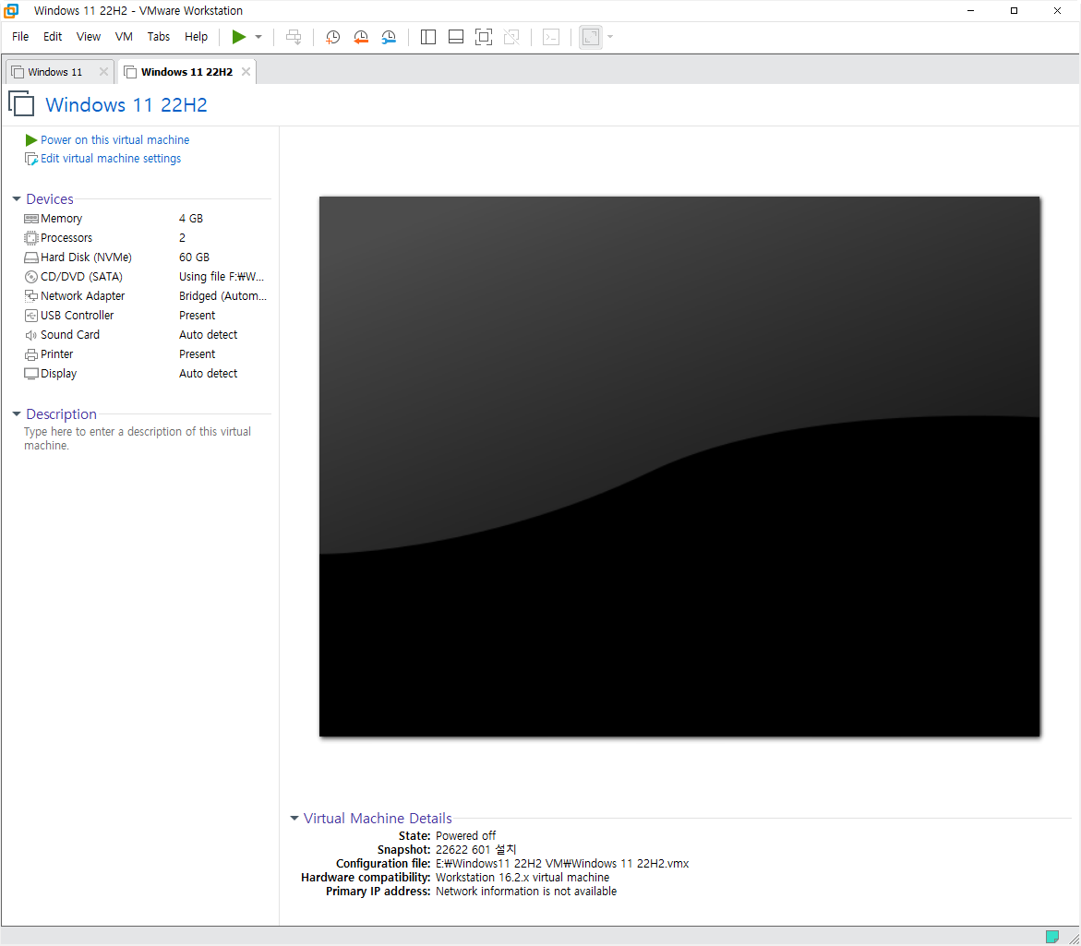This screenshot has height=946, width=1081.
Task: Open the power options dropdown arrow
Action: tap(258, 37)
